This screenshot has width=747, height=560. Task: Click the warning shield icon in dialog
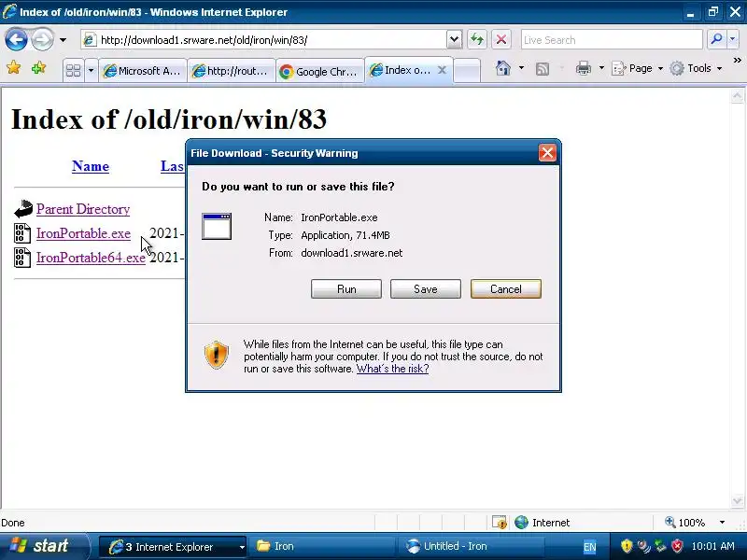(217, 355)
